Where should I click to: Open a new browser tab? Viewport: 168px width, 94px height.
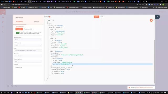pos(146,2)
